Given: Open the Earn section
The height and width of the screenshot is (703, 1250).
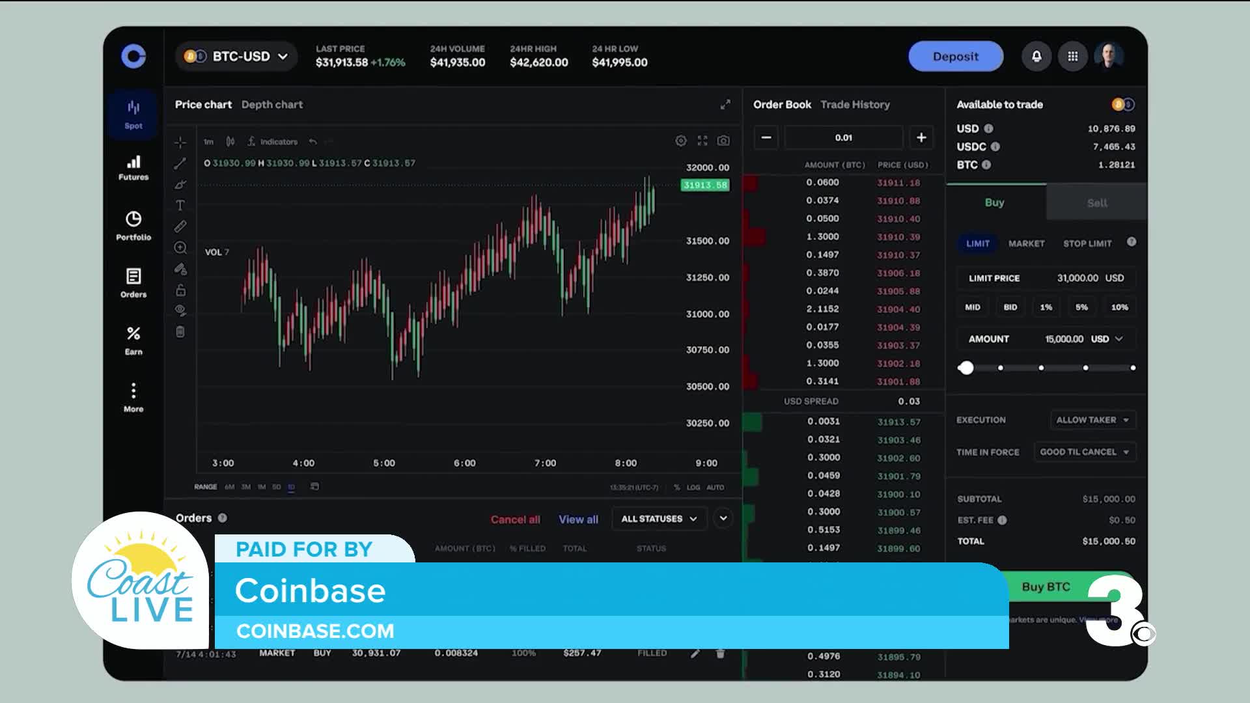Looking at the screenshot, I should tap(133, 340).
